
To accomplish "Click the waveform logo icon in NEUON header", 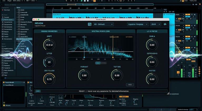I will coord(165,24).
